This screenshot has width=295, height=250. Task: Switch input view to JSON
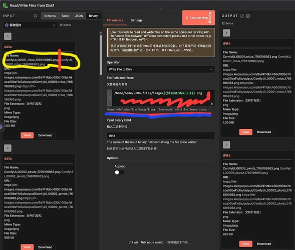click(79, 16)
